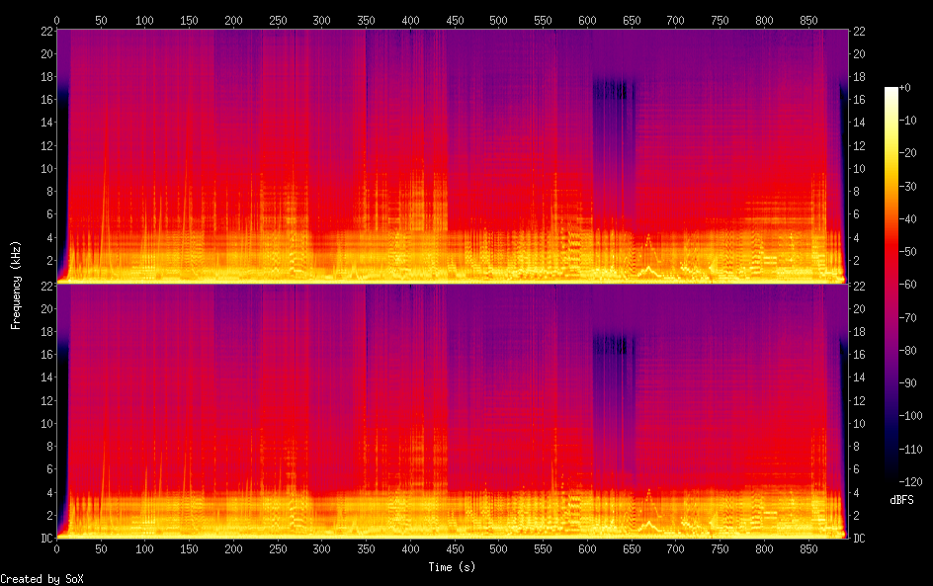
Task: Click the "Frequency (kHz)" vertical axis title
Action: click(16, 286)
